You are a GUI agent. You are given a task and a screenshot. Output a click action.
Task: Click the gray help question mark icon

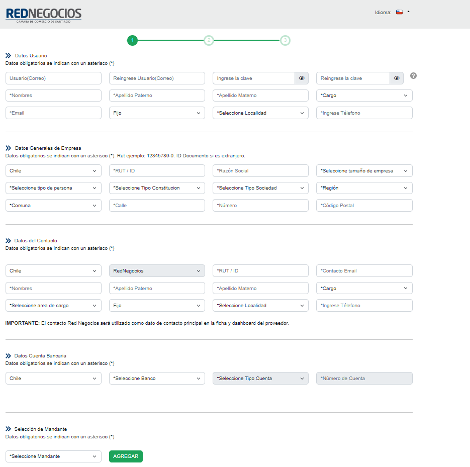tap(414, 76)
